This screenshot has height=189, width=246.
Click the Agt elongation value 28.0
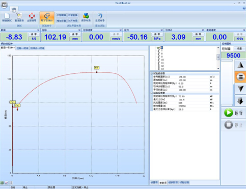[181, 110]
